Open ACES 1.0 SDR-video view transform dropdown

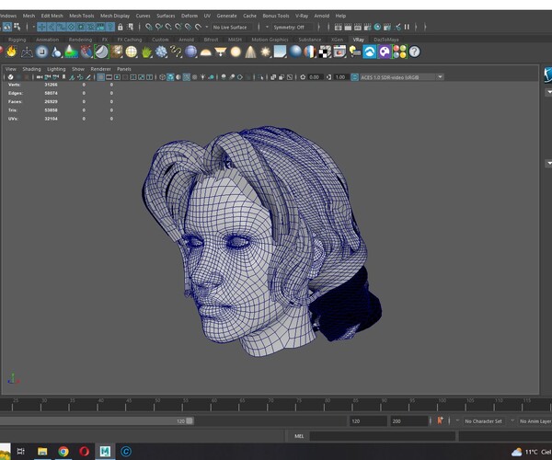click(402, 77)
